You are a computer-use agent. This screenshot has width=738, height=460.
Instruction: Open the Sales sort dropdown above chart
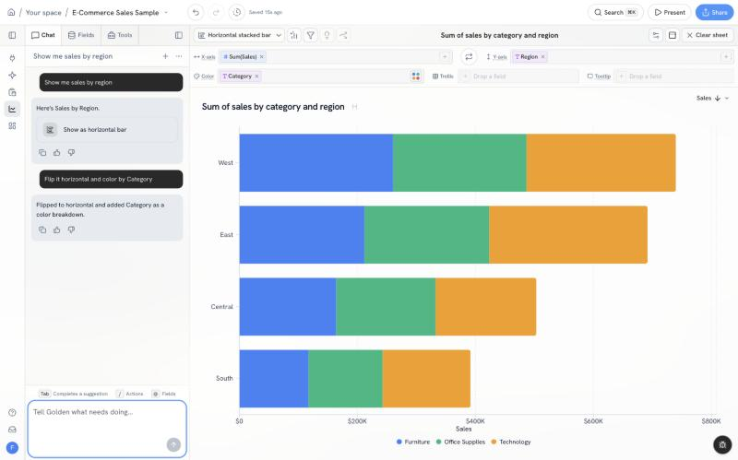(x=712, y=99)
